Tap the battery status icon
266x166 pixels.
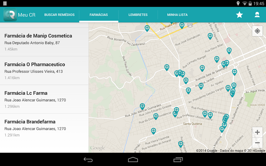[250, 3]
